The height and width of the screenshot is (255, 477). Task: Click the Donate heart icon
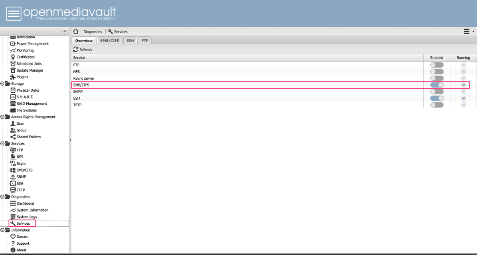[13, 237]
